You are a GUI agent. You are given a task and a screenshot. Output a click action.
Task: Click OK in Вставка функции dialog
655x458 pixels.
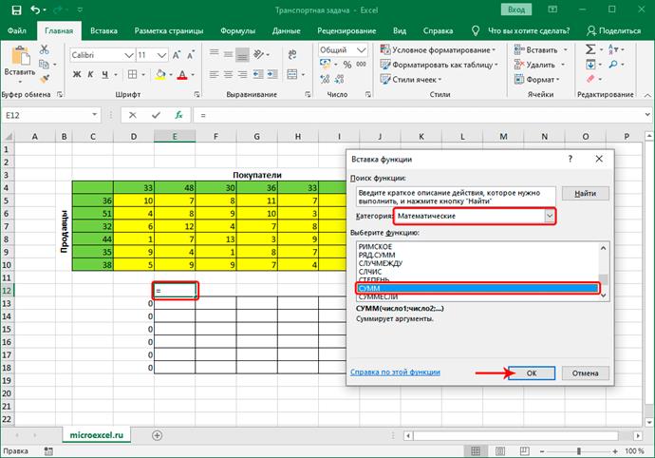click(532, 373)
